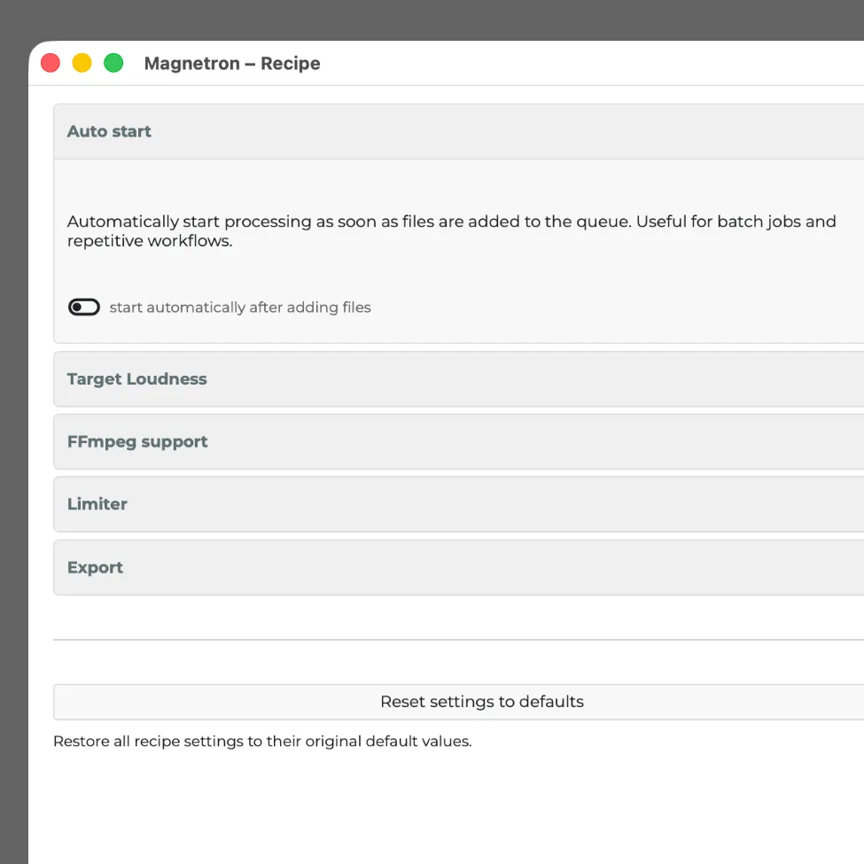Toggle the start automatically switch
The height and width of the screenshot is (864, 864).
pyautogui.click(x=84, y=307)
